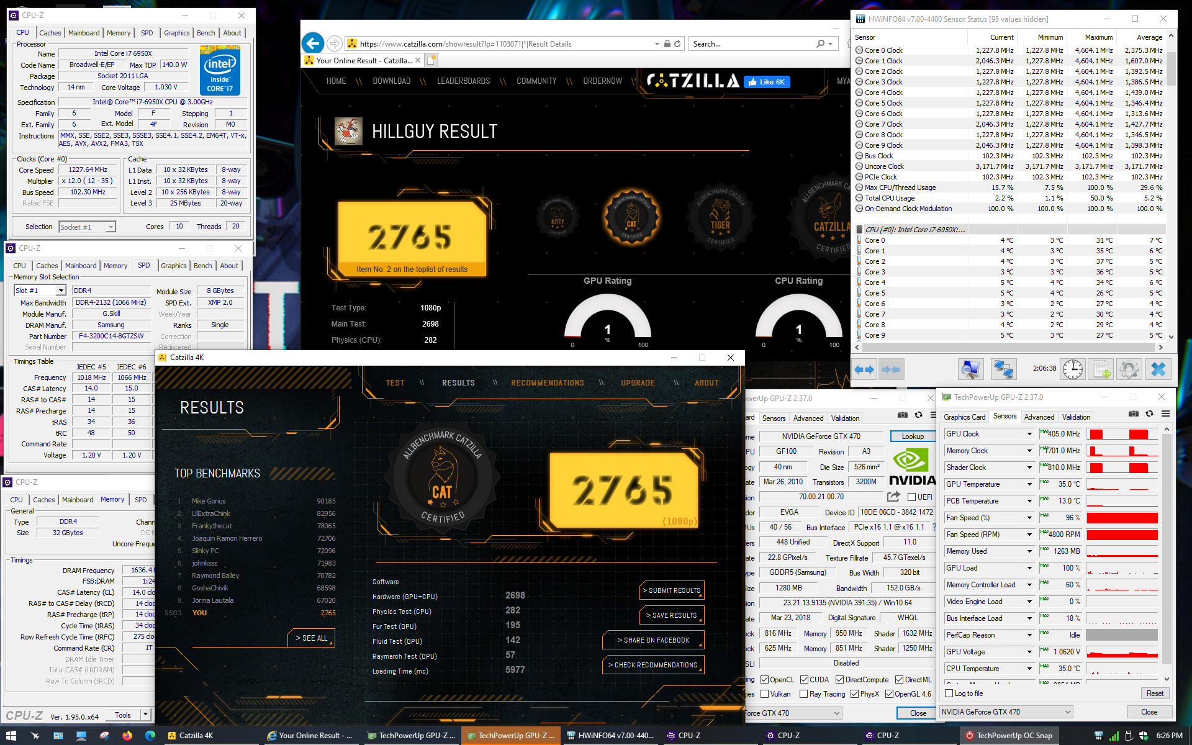Toggle CUDA checkbox in GPU-Z

[804, 680]
